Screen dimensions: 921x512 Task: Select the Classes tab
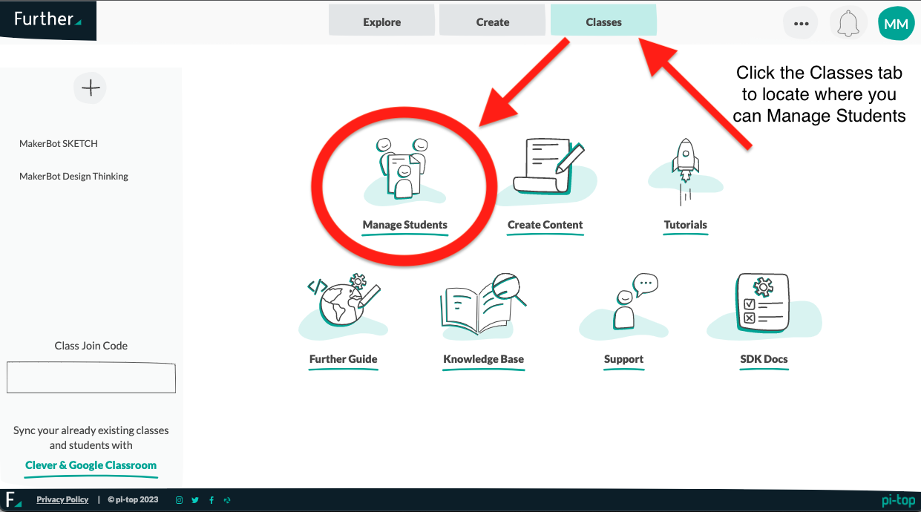(603, 22)
